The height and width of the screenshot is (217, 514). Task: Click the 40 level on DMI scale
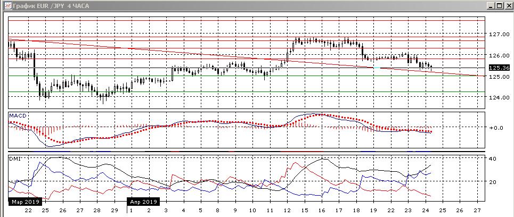pos(493,159)
